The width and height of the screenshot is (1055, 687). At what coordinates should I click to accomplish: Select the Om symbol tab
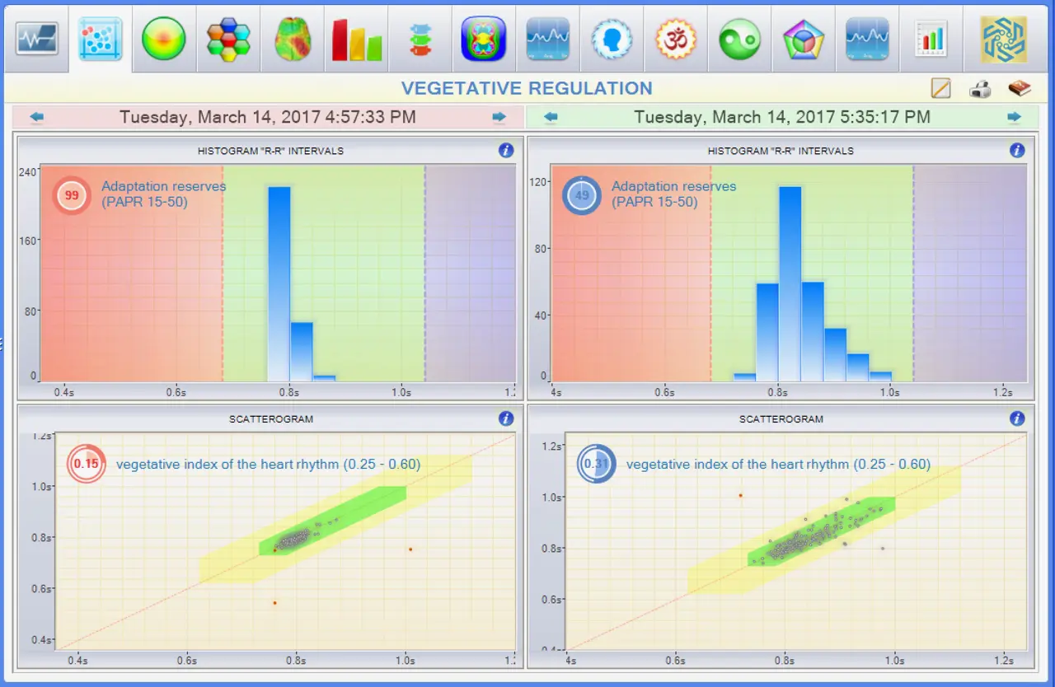(675, 39)
